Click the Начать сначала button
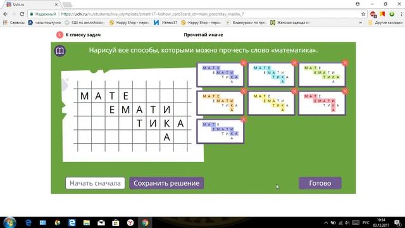Image resolution: width=405 pixels, height=228 pixels. click(x=95, y=183)
